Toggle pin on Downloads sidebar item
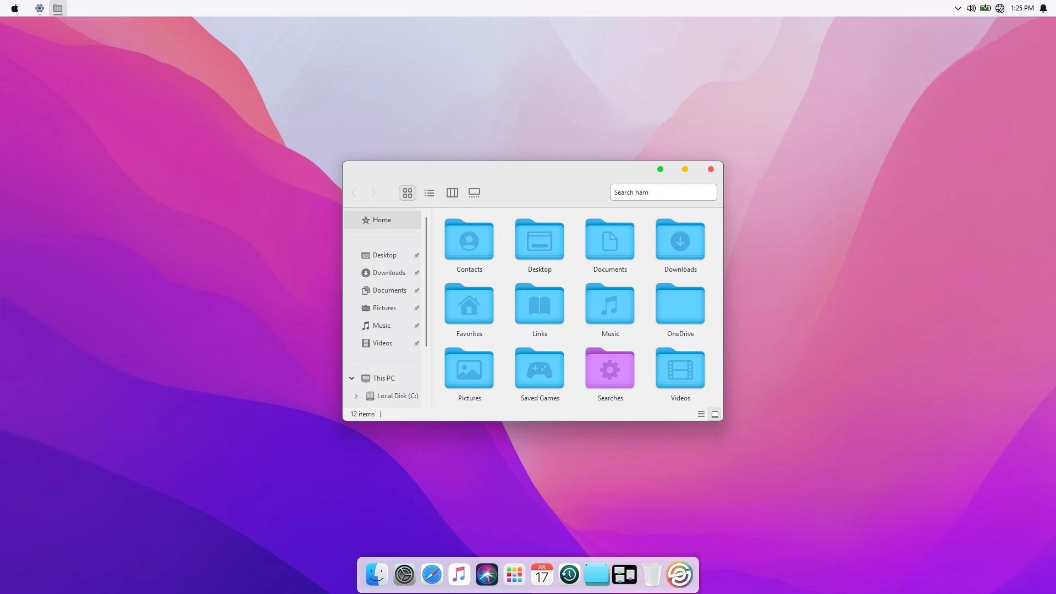1056x594 pixels. (417, 273)
